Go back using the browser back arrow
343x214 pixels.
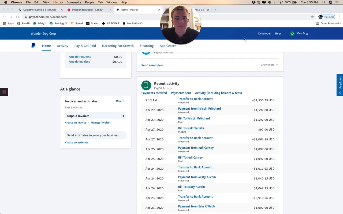pyautogui.click(x=5, y=17)
